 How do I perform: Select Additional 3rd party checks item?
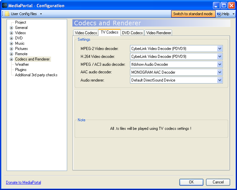pos(36,75)
